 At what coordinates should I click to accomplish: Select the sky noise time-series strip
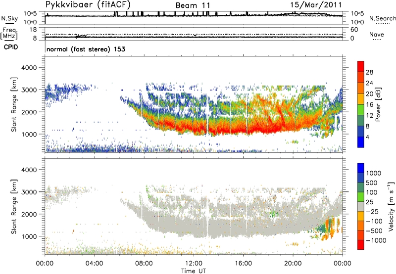click(x=194, y=18)
